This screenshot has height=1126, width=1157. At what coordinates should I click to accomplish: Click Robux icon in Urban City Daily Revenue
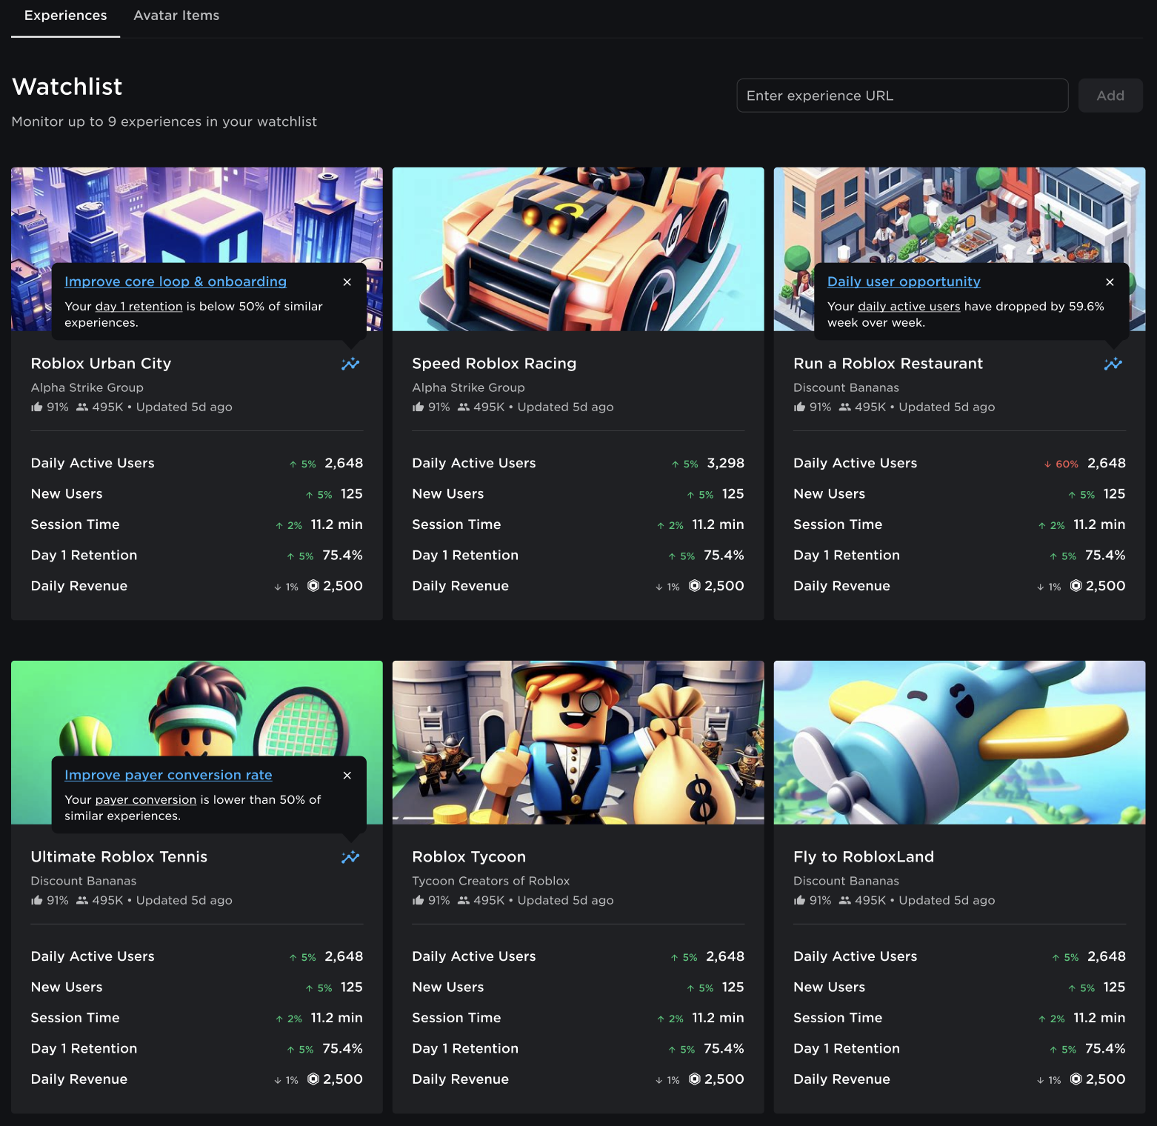[313, 586]
